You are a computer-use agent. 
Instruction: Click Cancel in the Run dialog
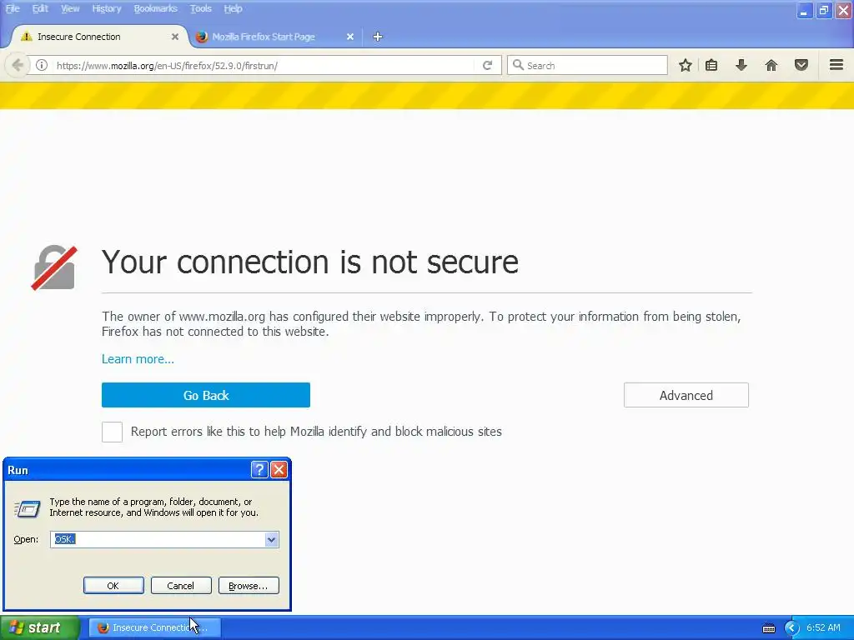click(x=181, y=586)
